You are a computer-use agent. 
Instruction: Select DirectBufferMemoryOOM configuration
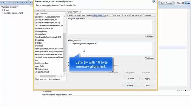tap(46, 20)
